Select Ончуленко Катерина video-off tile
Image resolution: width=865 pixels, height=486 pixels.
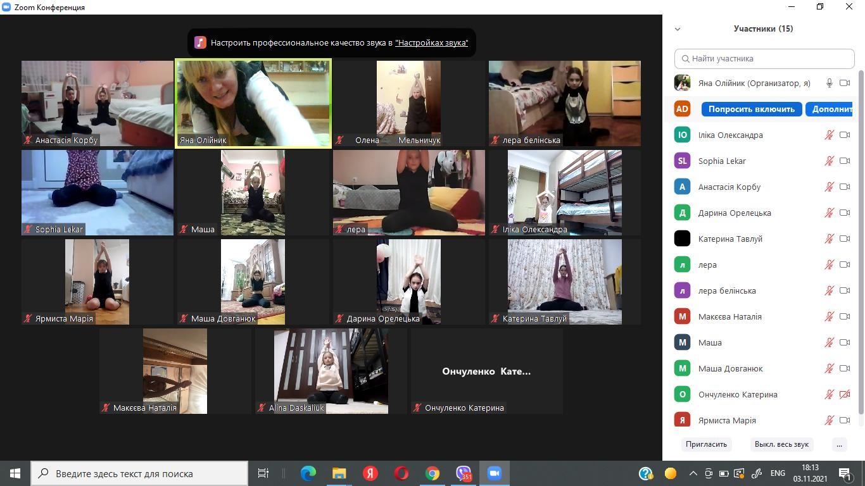pos(487,371)
